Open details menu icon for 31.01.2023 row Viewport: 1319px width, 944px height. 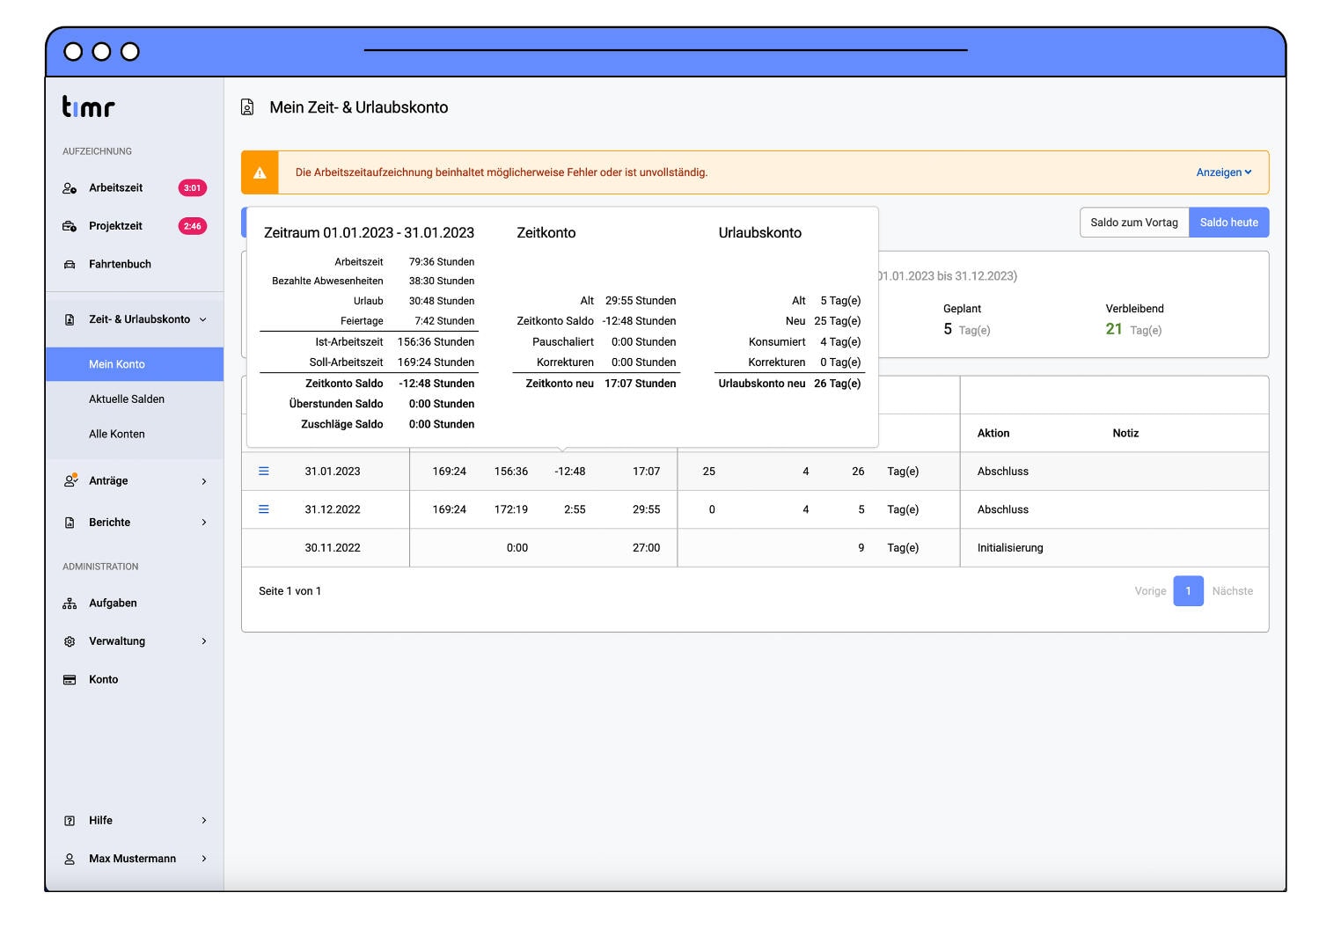coord(263,472)
